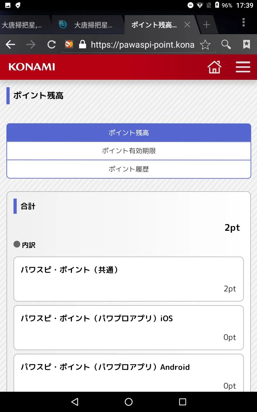Open ポイント有効期限 section
This screenshot has width=257, height=412.
coord(128,151)
